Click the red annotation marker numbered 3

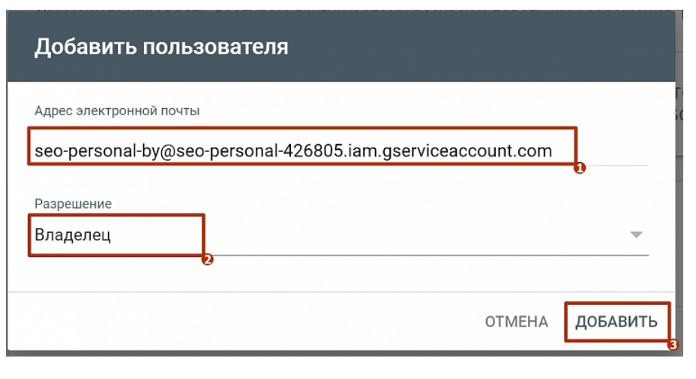click(x=673, y=345)
